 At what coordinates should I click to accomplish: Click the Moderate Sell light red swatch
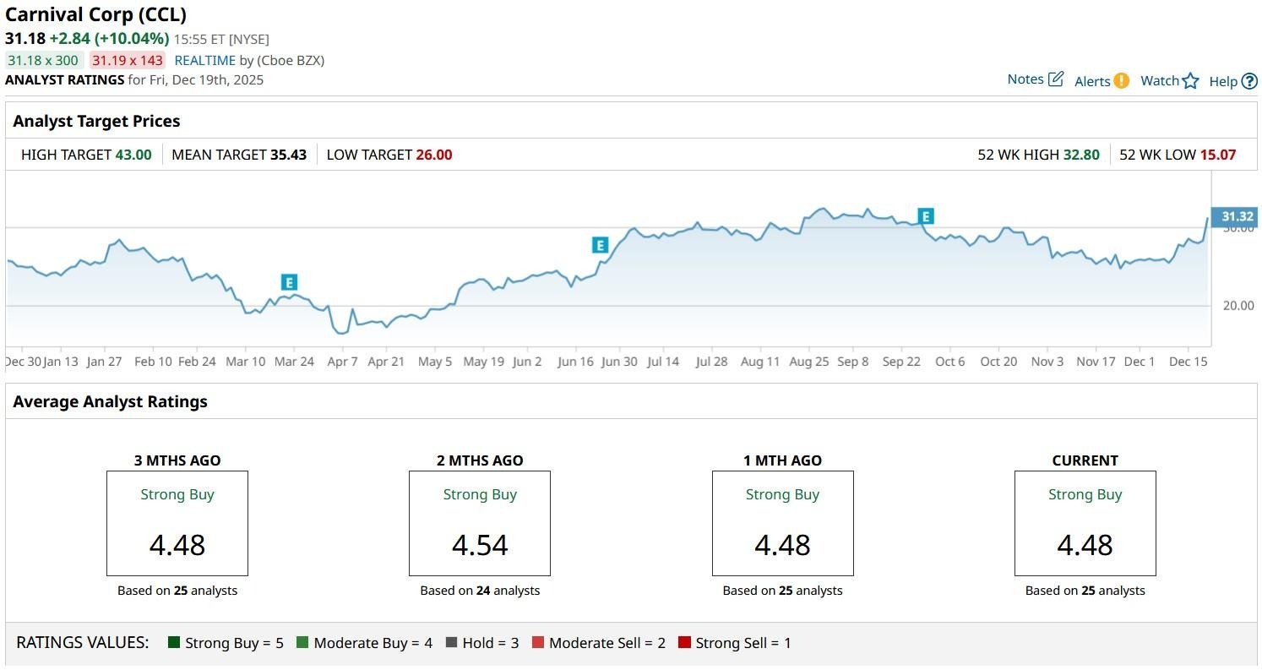tap(538, 643)
